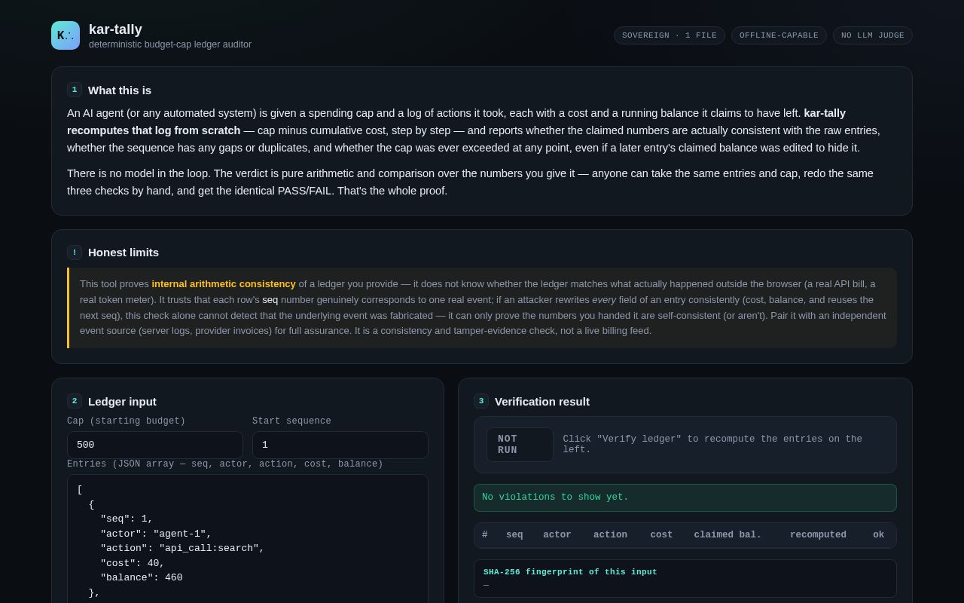Click the step 1 badge beside What this is
This screenshot has width=964, height=603.
coord(75,90)
